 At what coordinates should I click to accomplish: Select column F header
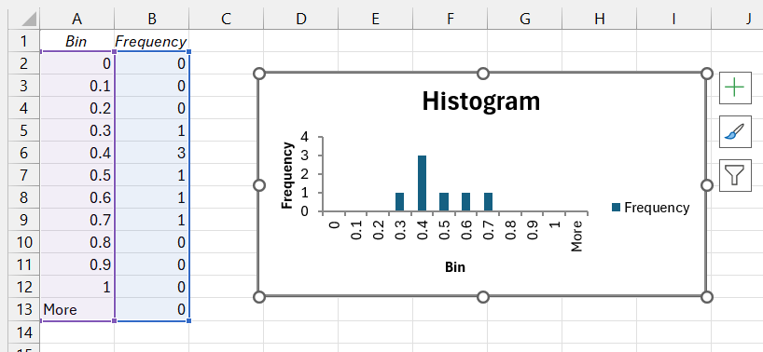coord(451,19)
